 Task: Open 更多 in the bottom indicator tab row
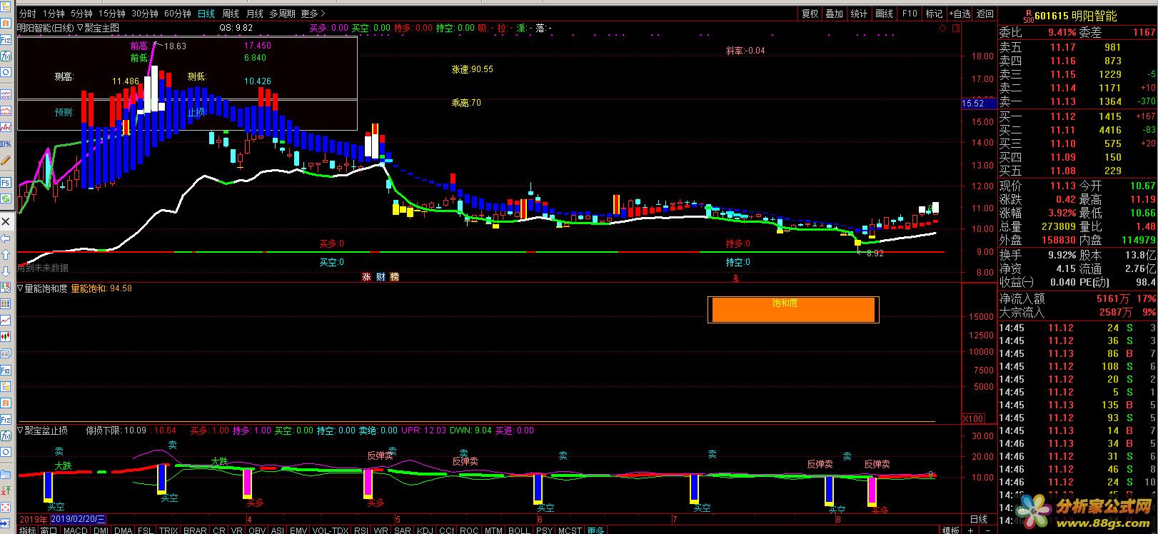coord(596,530)
